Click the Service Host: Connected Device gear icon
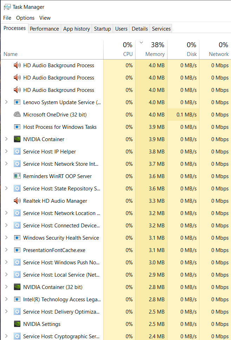Screen dimensions: 231x340 pyautogui.click(x=17, y=226)
